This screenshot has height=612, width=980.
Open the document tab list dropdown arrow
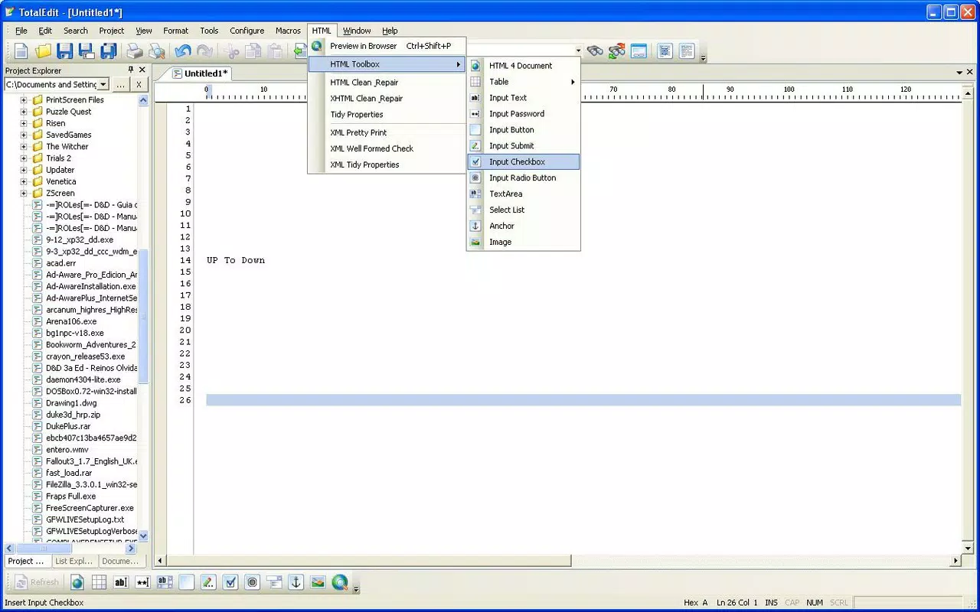(x=959, y=73)
